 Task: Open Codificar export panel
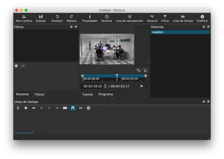202,19
